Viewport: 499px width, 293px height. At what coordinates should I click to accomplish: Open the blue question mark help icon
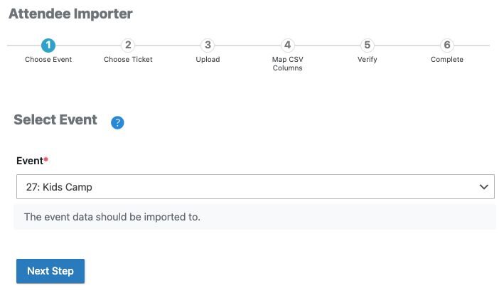click(x=117, y=122)
